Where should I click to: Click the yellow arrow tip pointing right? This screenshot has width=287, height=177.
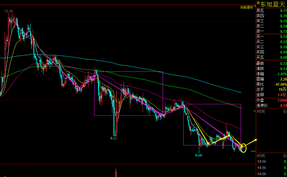[x=256, y=140]
